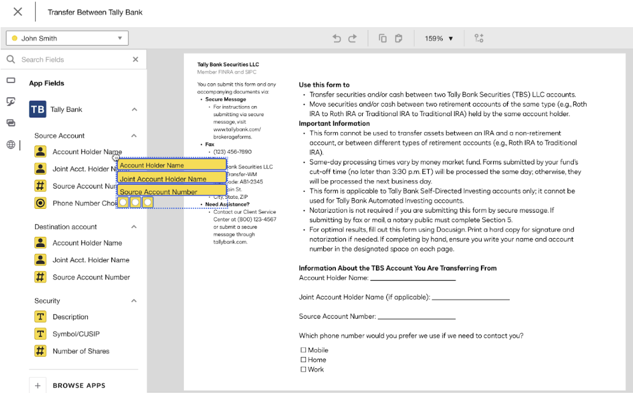
Task: Click the BROWSE APPS button
Action: (x=79, y=385)
